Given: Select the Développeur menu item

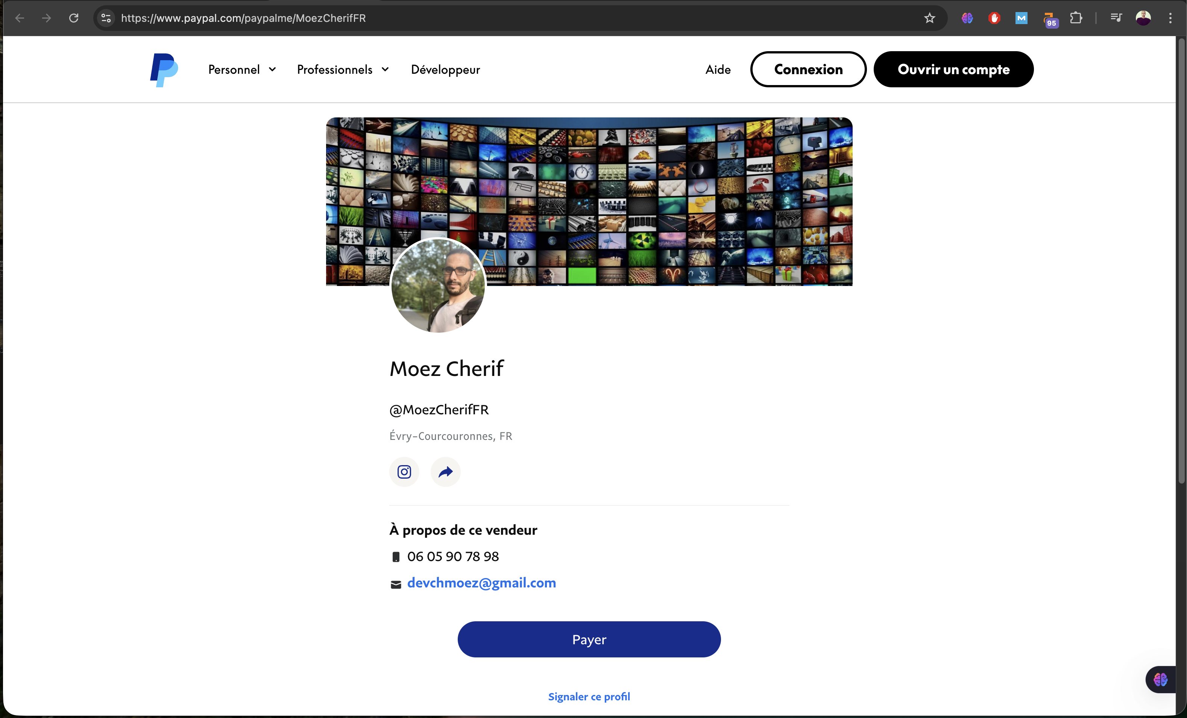Looking at the screenshot, I should 445,69.
